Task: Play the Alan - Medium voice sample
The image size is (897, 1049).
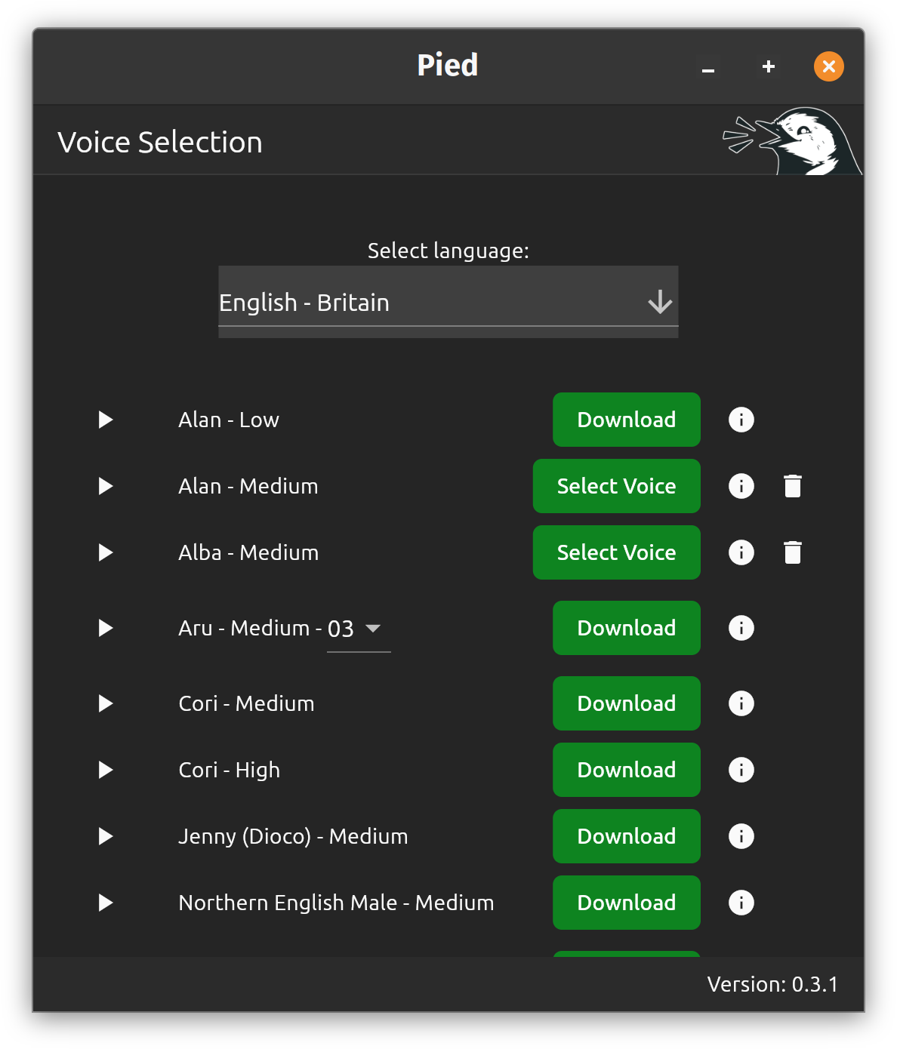Action: 105,486
